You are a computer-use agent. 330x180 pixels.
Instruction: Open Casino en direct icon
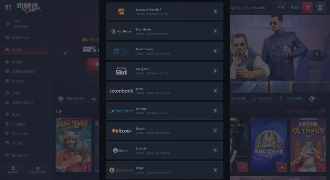pyautogui.click(x=7, y=71)
